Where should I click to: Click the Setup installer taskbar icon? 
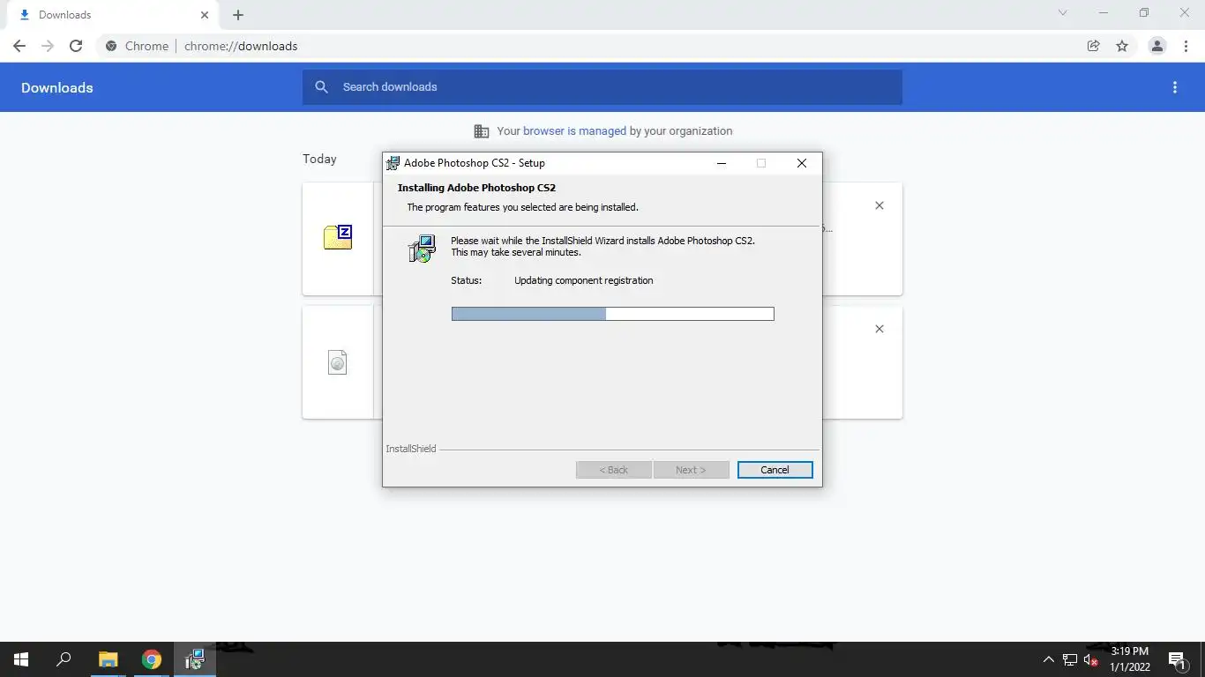tap(195, 659)
